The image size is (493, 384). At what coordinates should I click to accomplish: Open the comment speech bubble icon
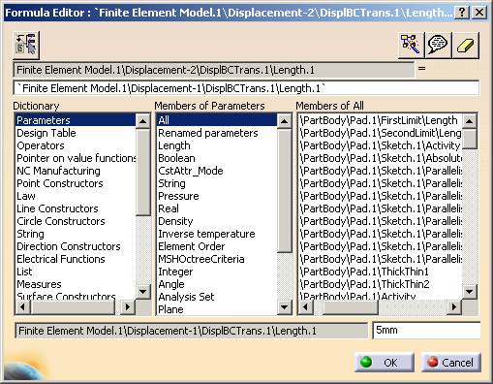(x=438, y=45)
